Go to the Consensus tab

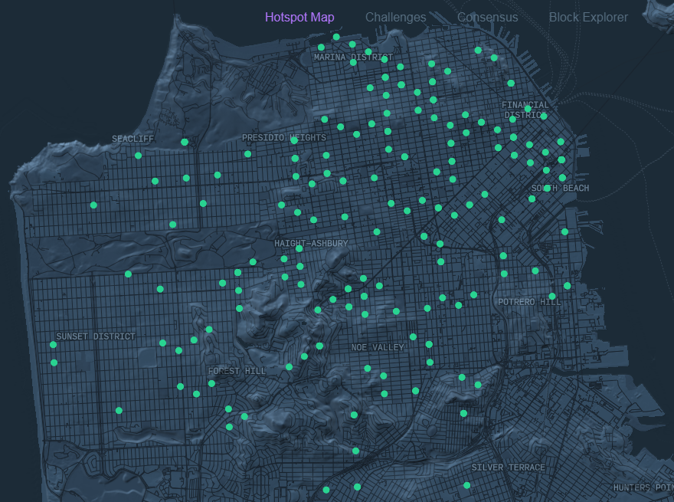(487, 17)
